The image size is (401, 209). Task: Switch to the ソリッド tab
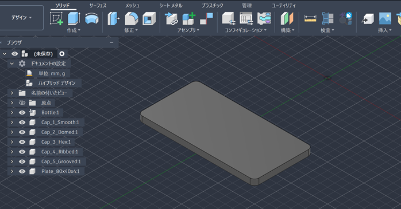63,5
